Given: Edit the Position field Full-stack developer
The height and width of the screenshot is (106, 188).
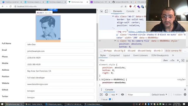Looking at the screenshot, I should pos(60,78).
